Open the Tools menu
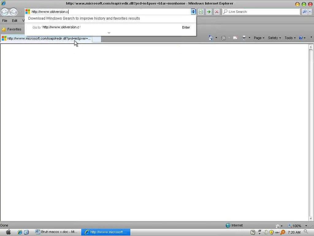Image resolution: width=314 pixels, height=236 pixels. click(290, 38)
